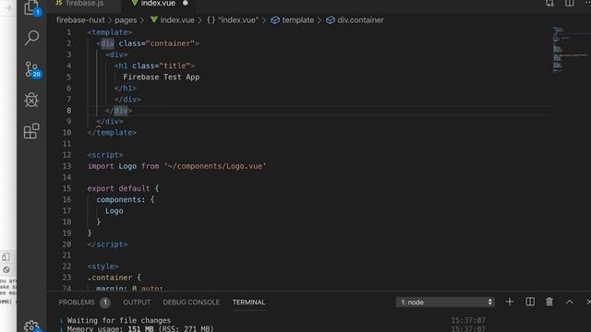The image size is (591, 332).
Task: Click "components: {" on line 16
Action: coord(126,199)
